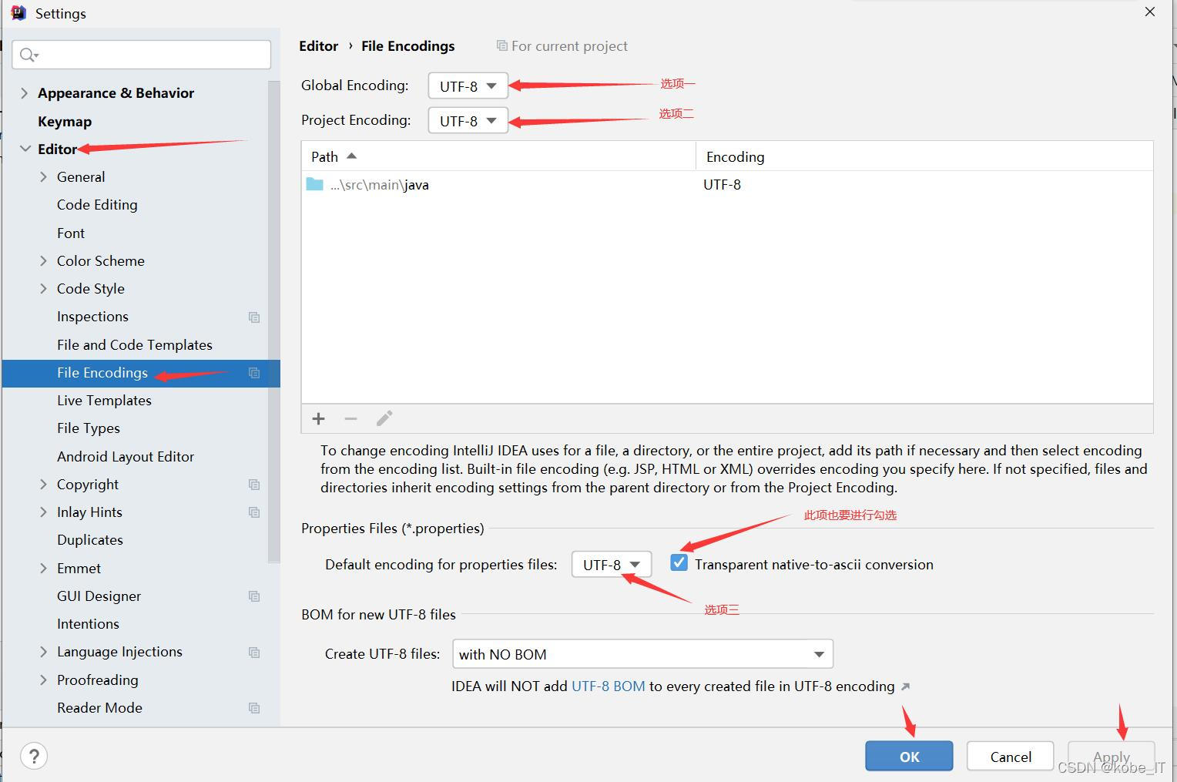1177x782 pixels.
Task: Open Intentions settings page
Action: coord(88,623)
